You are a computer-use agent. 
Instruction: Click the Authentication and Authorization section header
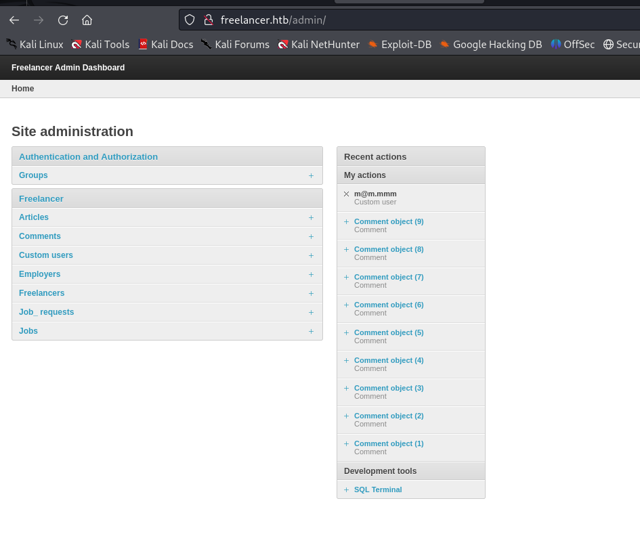point(88,156)
